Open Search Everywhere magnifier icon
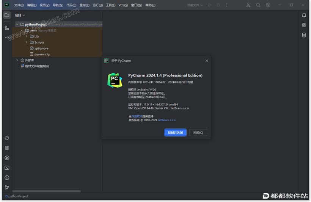This screenshot has height=202, width=311. (x=258, y=5)
